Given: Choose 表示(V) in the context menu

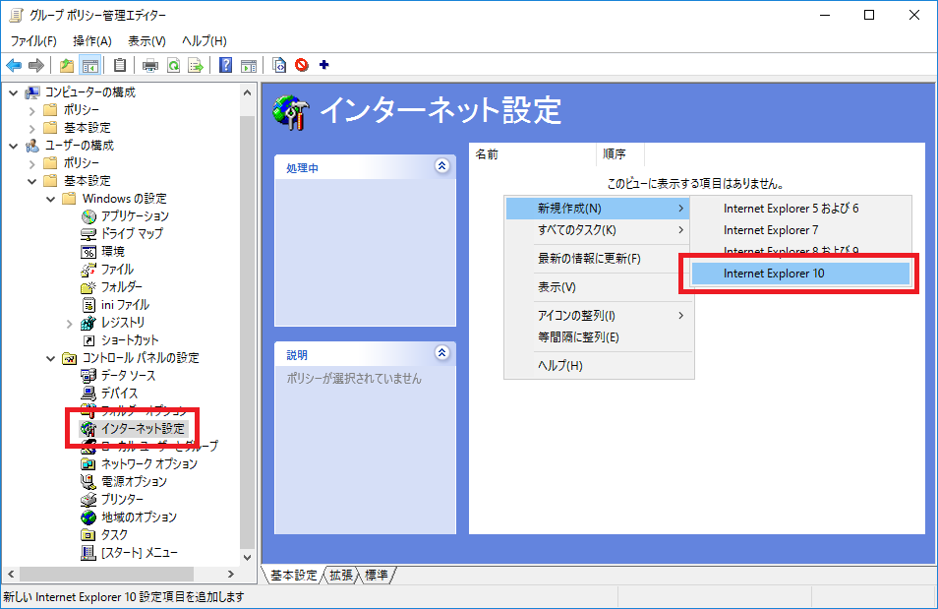Looking at the screenshot, I should [598, 287].
